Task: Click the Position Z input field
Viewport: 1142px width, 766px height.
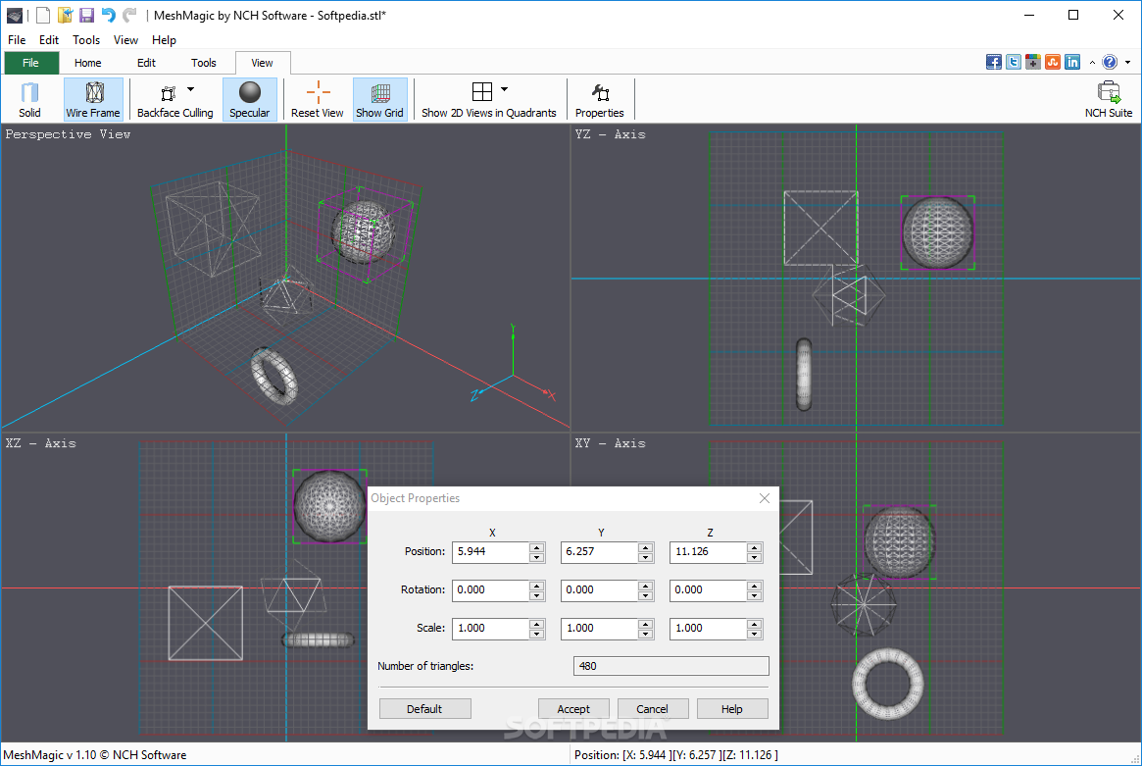Action: (708, 552)
